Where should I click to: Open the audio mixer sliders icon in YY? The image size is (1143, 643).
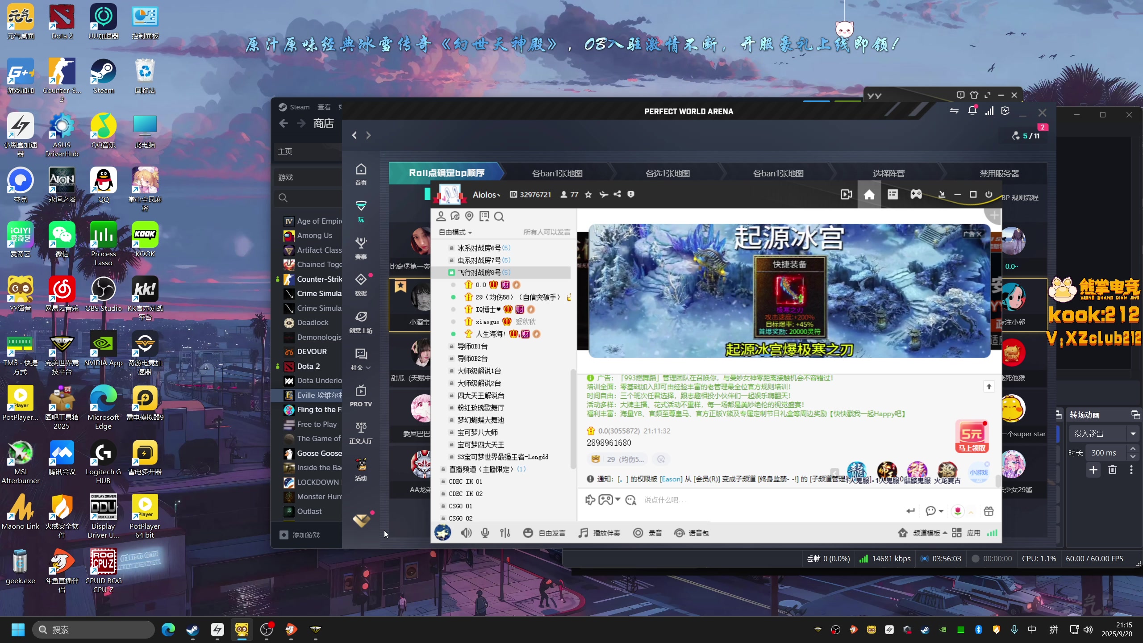[x=505, y=533]
